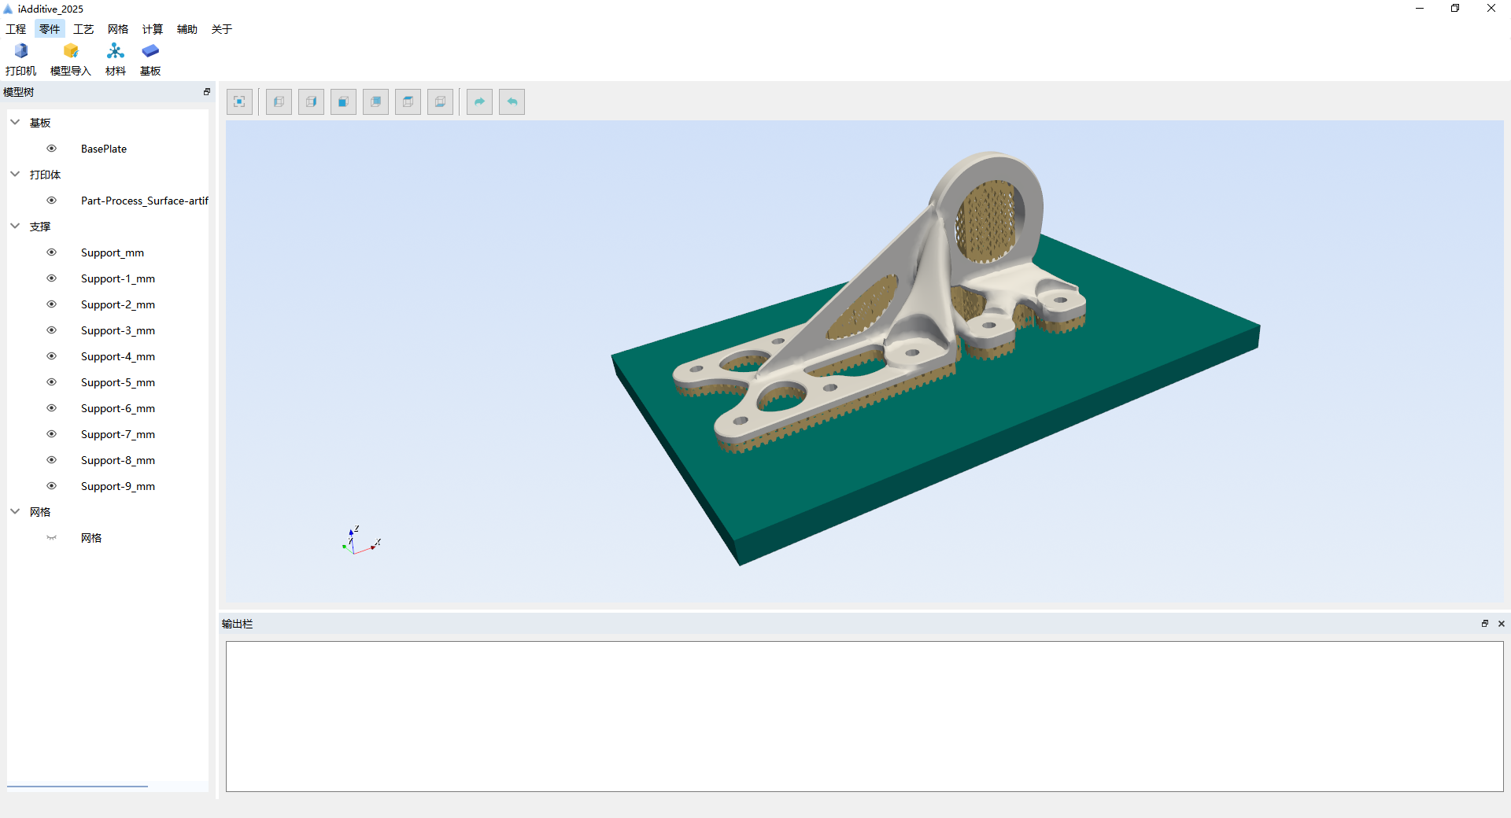The height and width of the screenshot is (818, 1511).
Task: Open the 计算 menu
Action: tap(153, 29)
